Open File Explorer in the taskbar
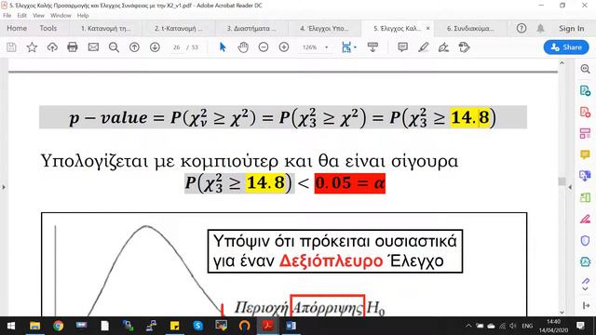This screenshot has height=335, width=596. coord(35,326)
